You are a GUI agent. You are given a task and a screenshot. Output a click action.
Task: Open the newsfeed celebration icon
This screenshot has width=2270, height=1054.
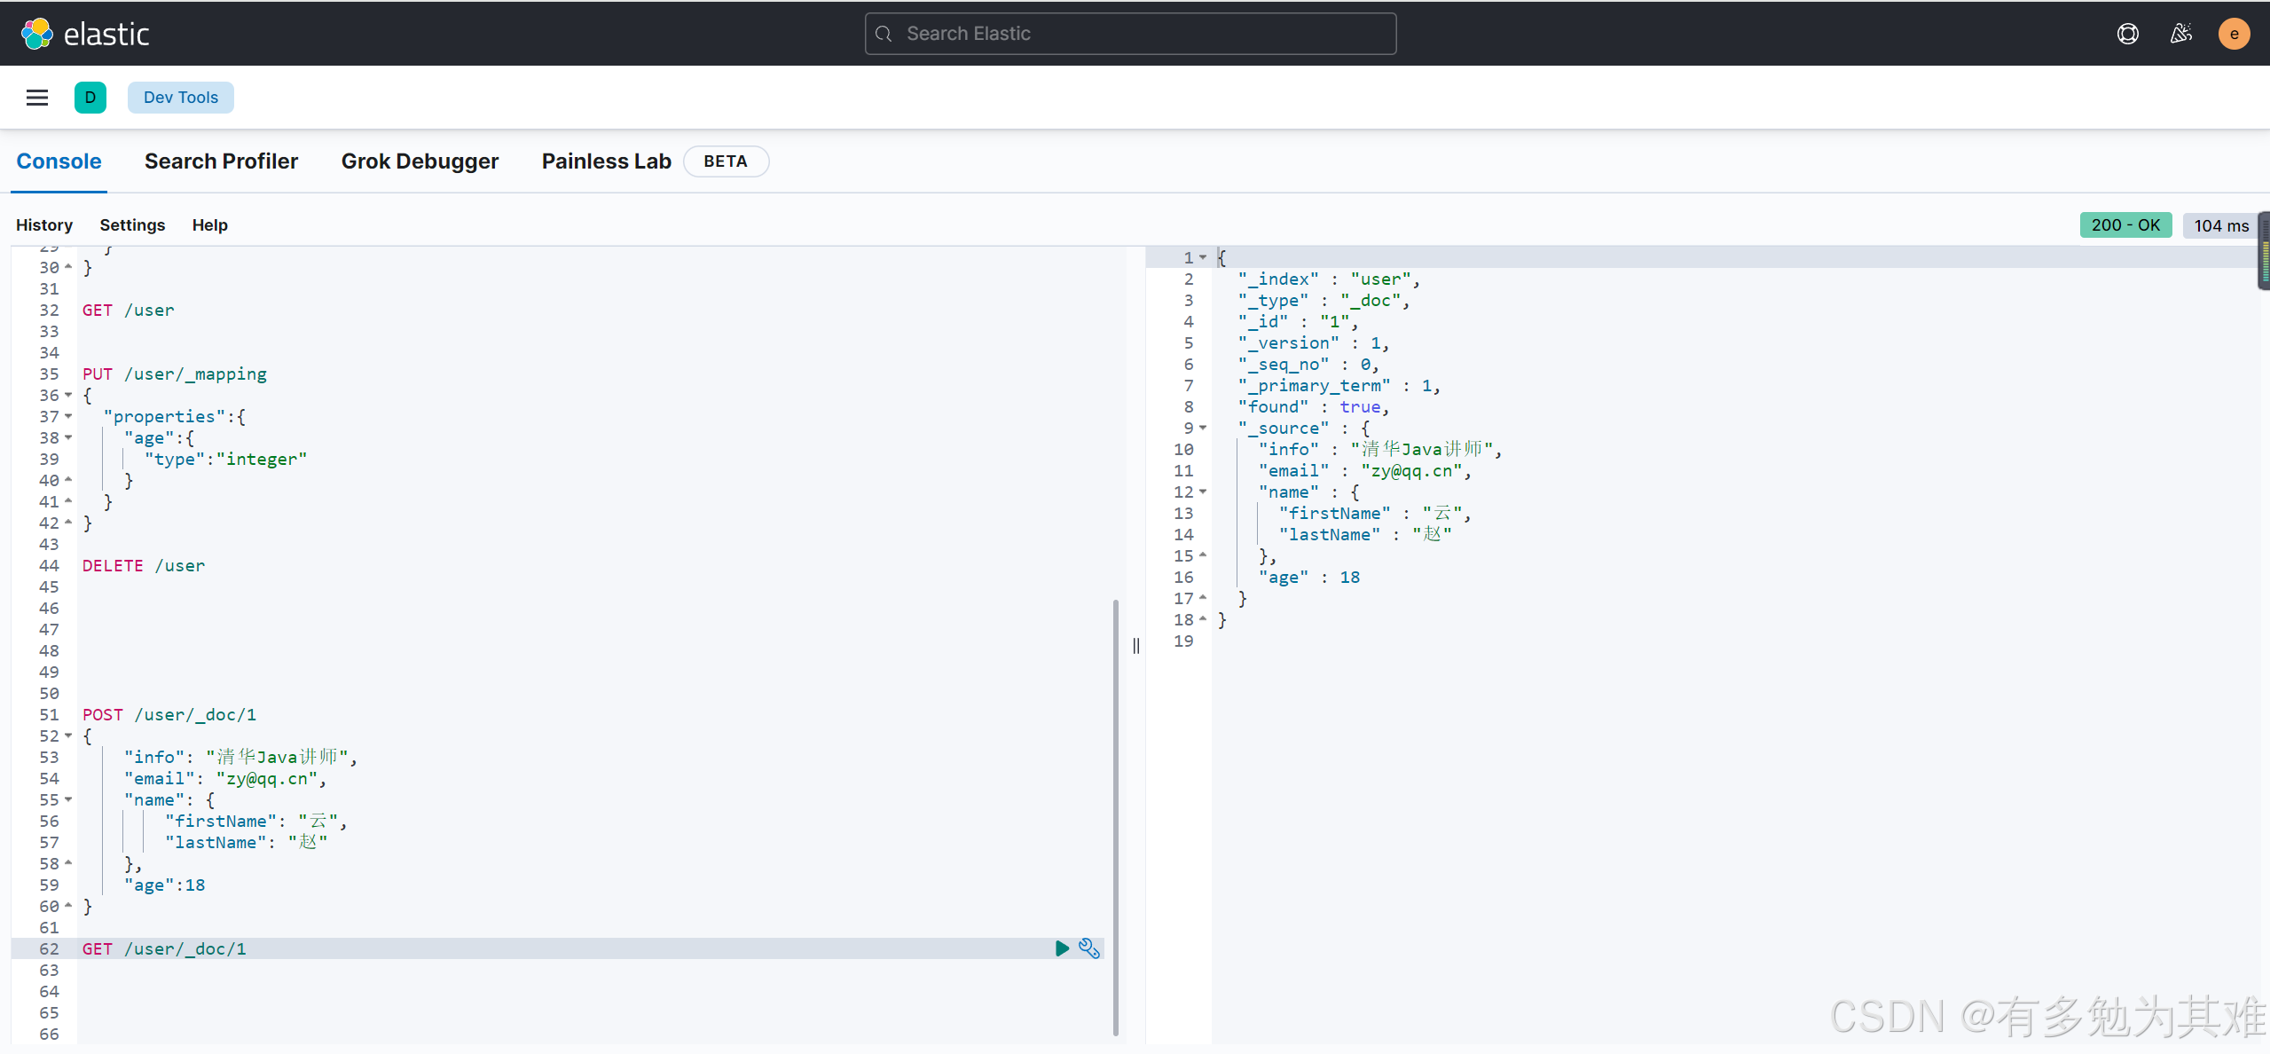(x=2180, y=34)
